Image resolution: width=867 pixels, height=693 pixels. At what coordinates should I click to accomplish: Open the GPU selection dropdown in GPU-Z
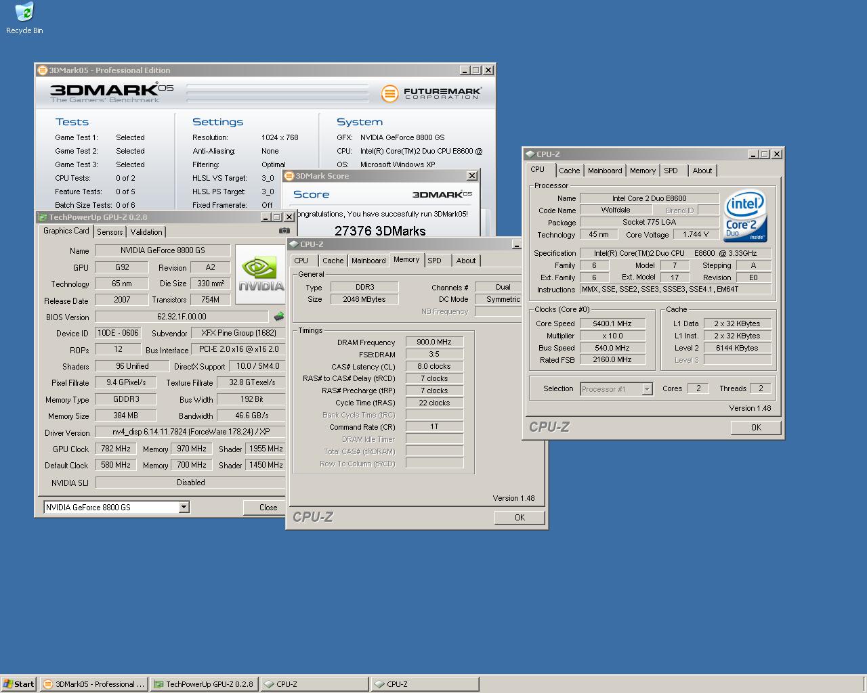[x=184, y=507]
